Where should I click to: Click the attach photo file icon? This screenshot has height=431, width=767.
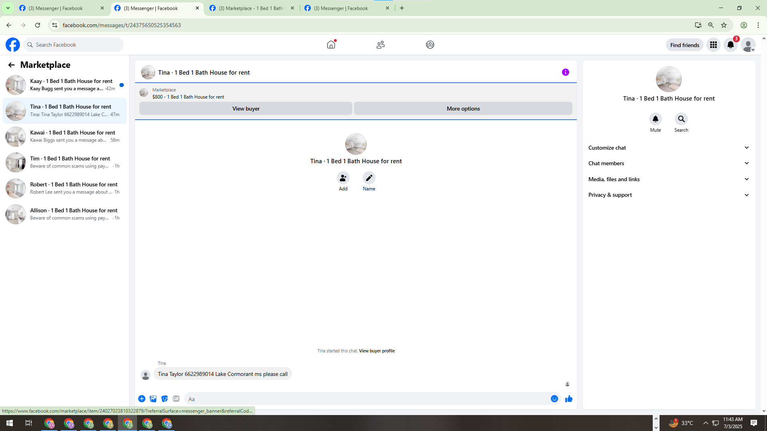(x=153, y=399)
